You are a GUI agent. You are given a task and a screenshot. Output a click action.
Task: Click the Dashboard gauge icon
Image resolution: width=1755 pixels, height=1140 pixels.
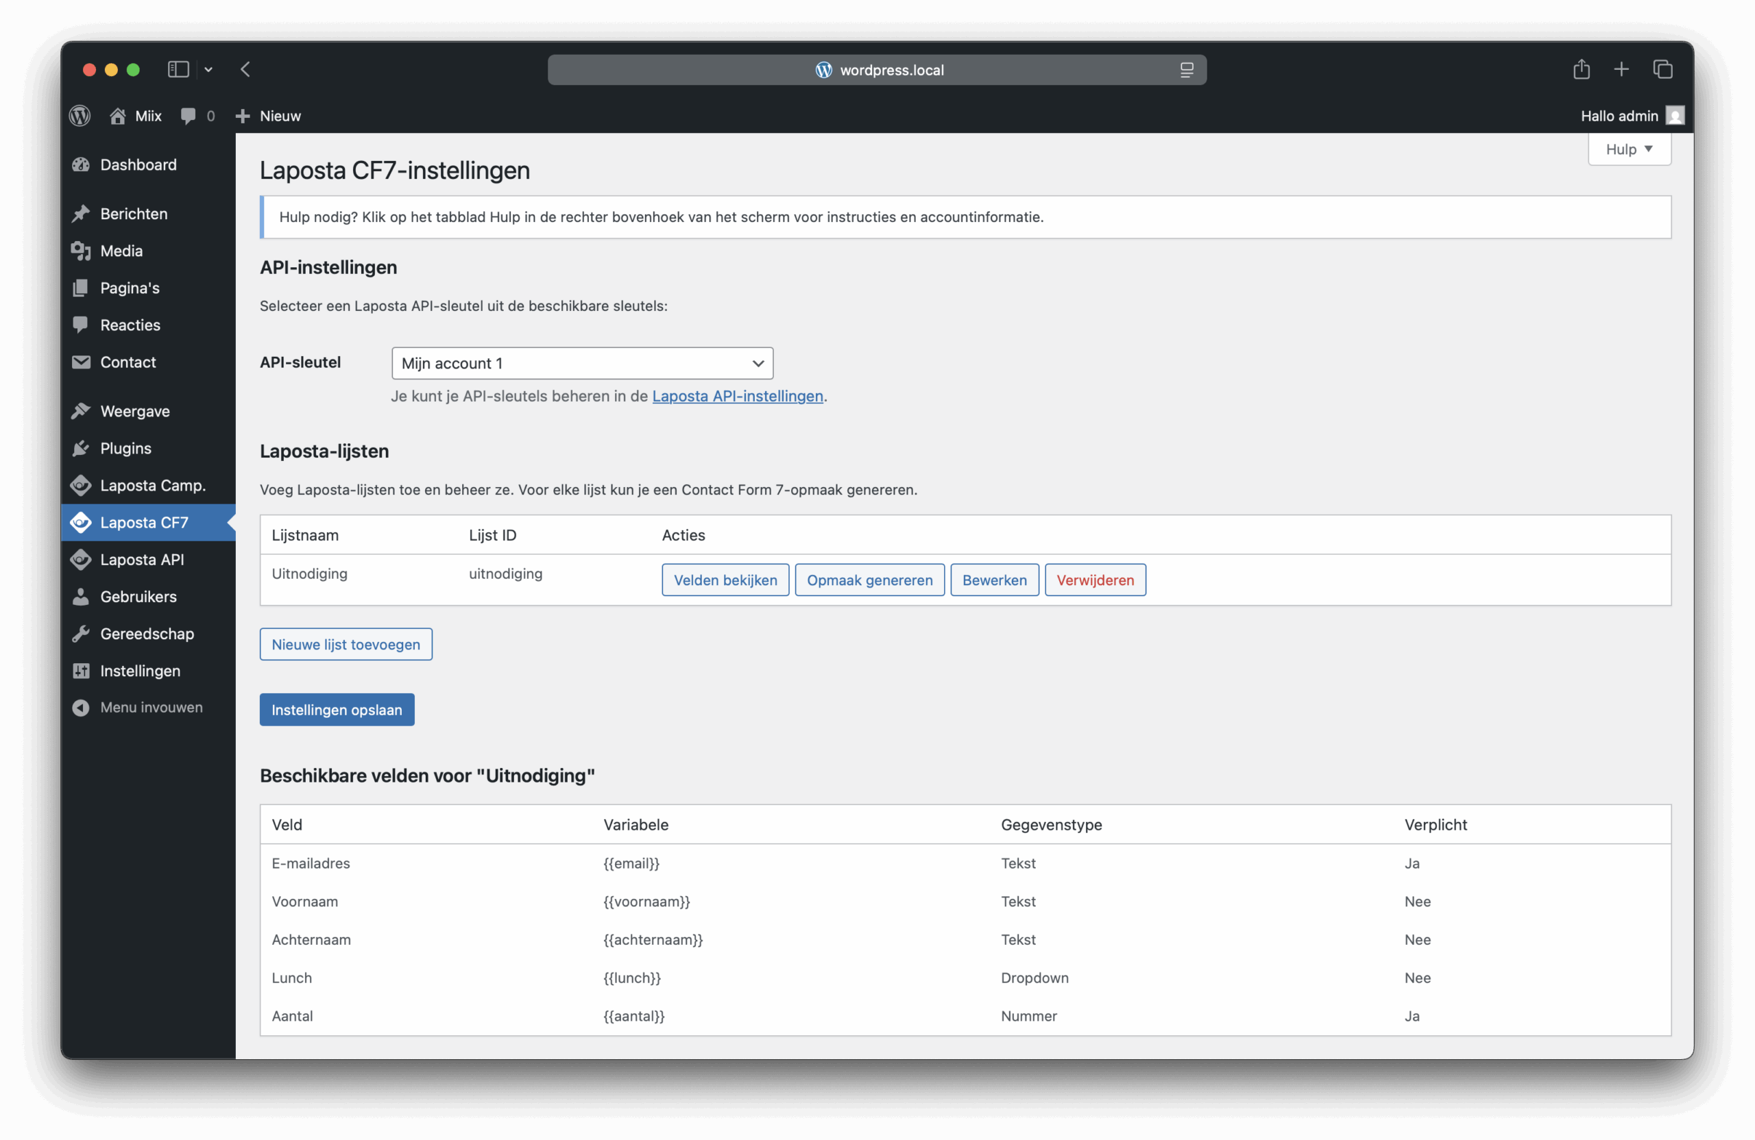[x=81, y=164]
